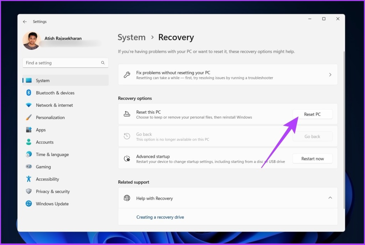
Task: Open Fix problems without resetting chevron
Action: (x=330, y=75)
